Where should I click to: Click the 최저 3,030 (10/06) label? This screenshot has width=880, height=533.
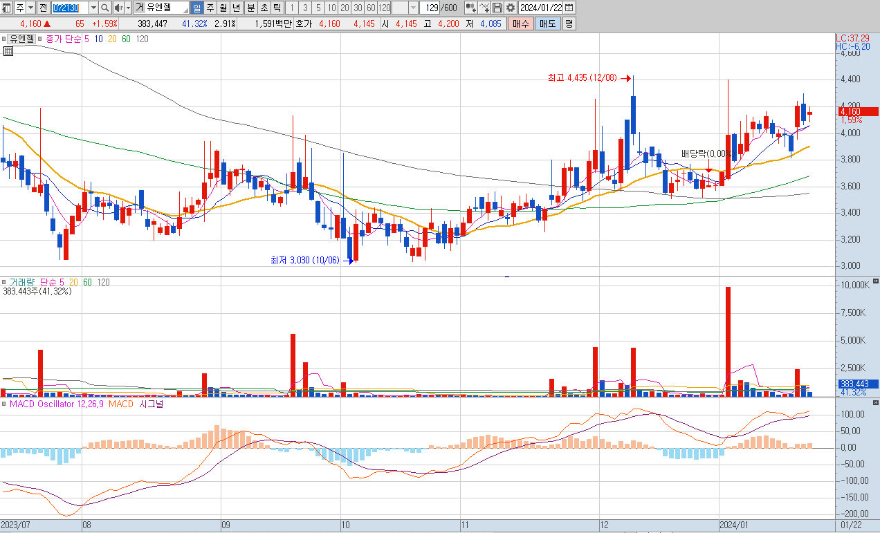tap(305, 261)
